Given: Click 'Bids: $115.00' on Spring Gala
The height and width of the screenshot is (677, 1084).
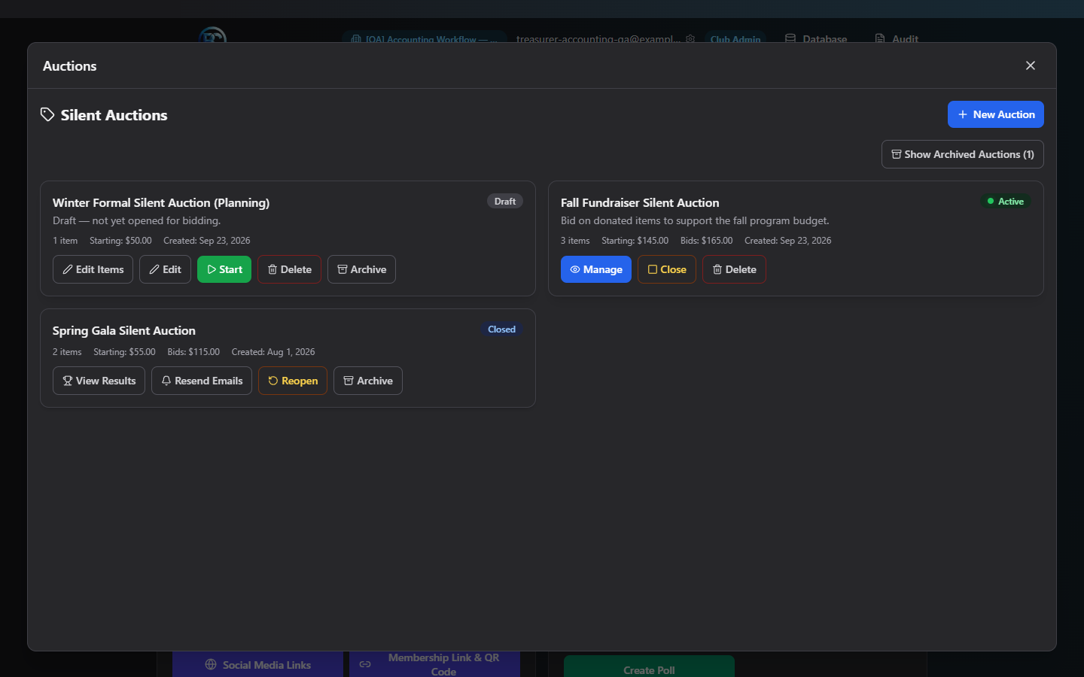Looking at the screenshot, I should pyautogui.click(x=193, y=352).
